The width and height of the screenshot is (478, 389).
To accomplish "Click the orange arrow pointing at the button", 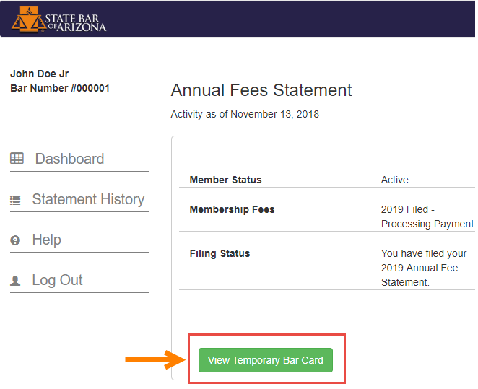I will coord(155,359).
